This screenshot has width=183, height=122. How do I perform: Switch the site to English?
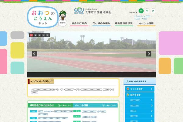139,16
